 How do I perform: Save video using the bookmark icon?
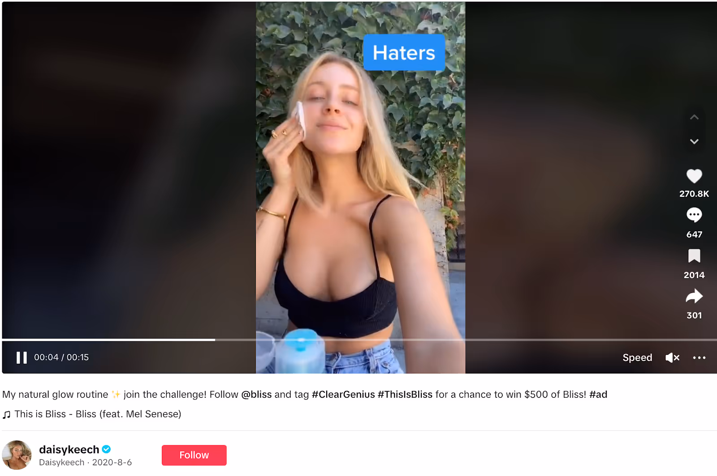pos(694,256)
